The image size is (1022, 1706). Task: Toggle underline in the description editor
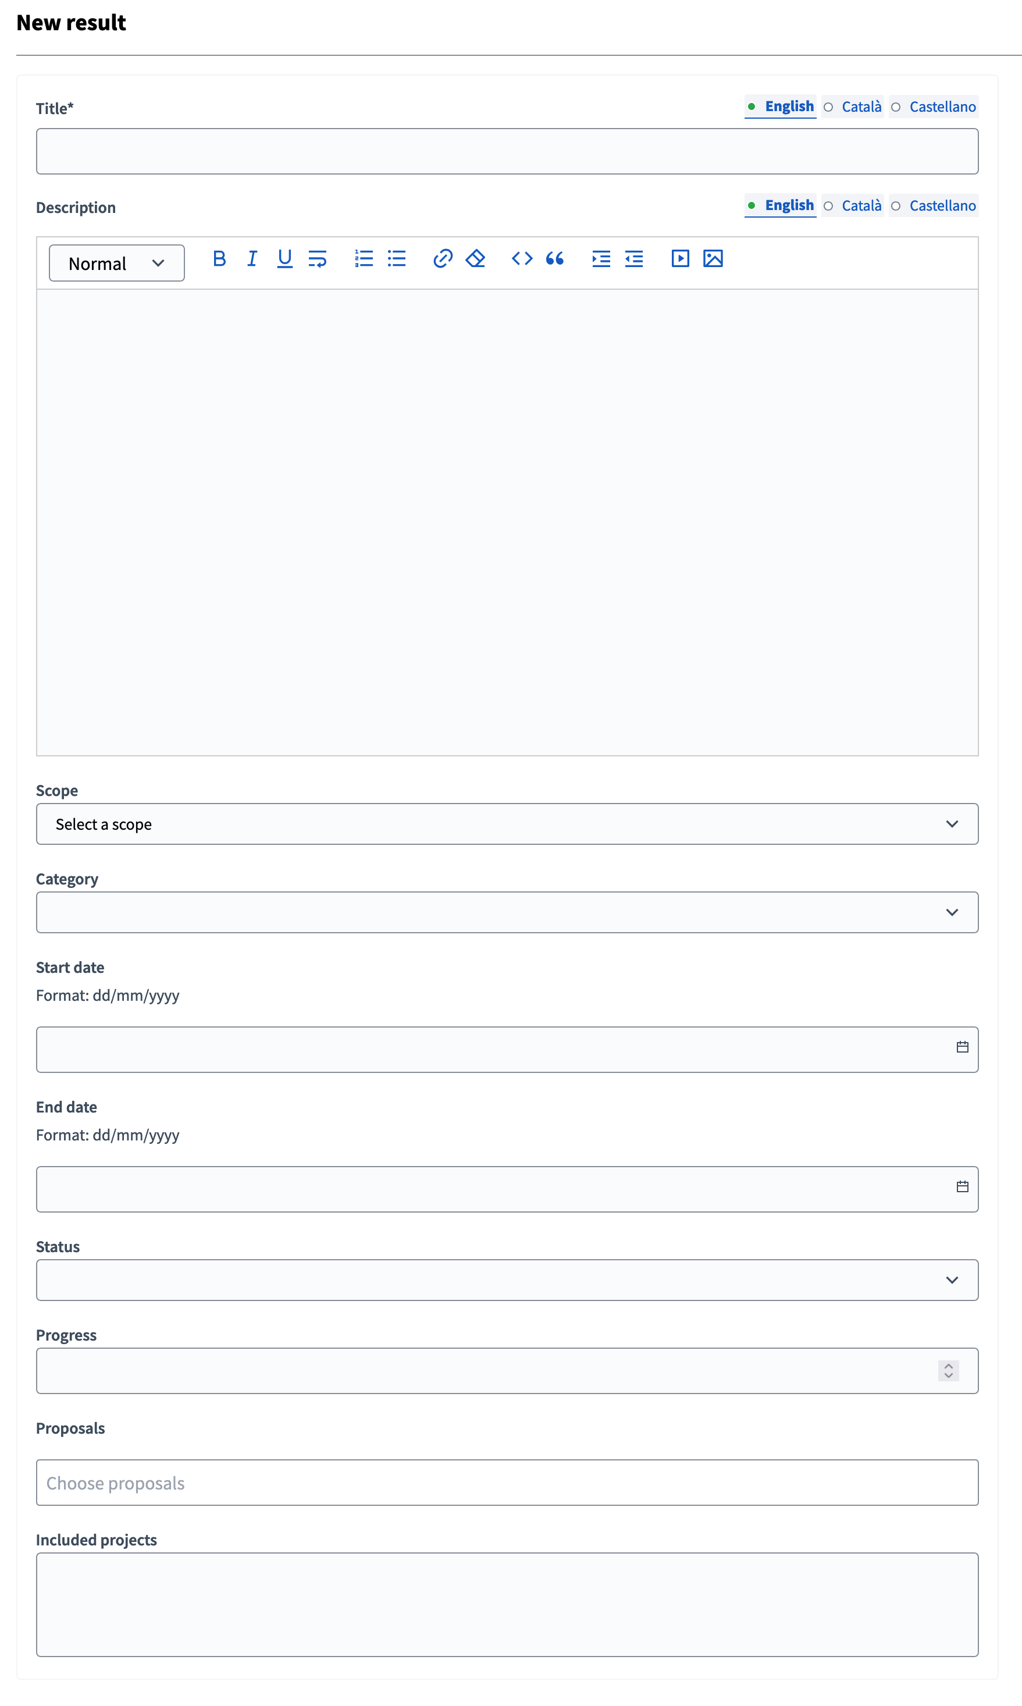tap(284, 259)
